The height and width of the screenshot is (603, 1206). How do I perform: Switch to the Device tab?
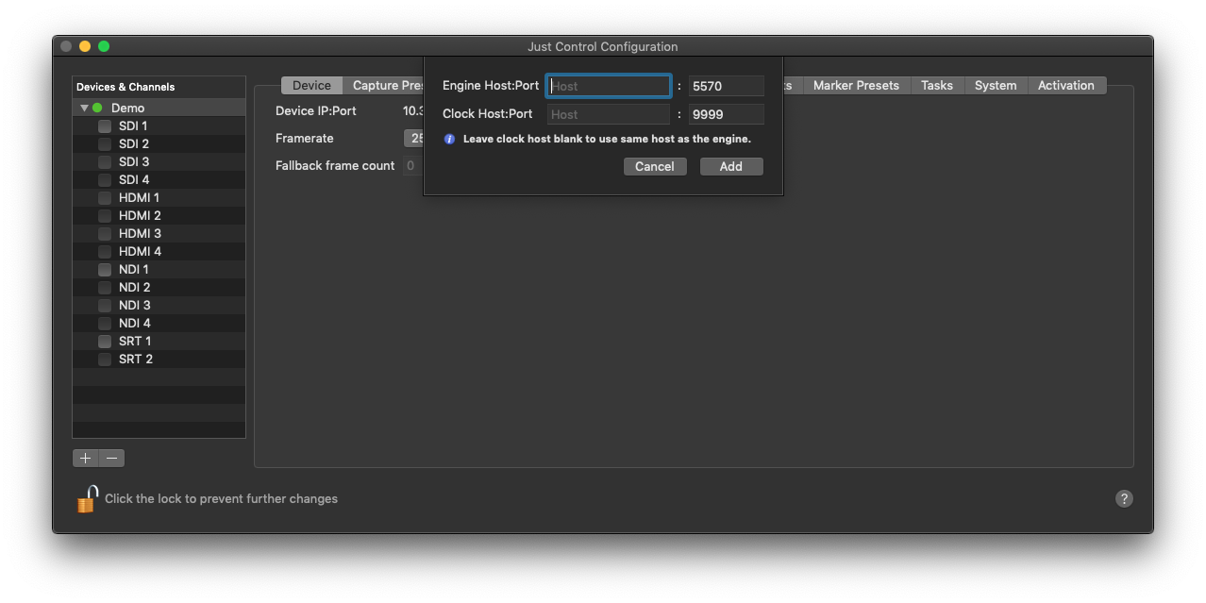pos(311,85)
